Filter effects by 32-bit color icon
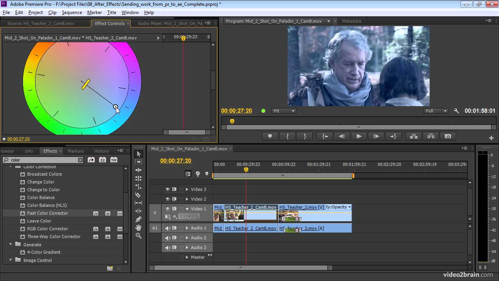Screen dimensions: 499x281 click(102, 160)
